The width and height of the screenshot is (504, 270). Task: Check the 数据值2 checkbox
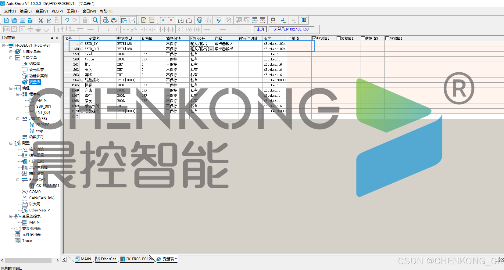338,38
